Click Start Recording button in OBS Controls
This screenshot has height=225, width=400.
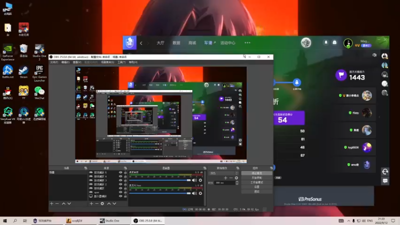click(x=256, y=178)
